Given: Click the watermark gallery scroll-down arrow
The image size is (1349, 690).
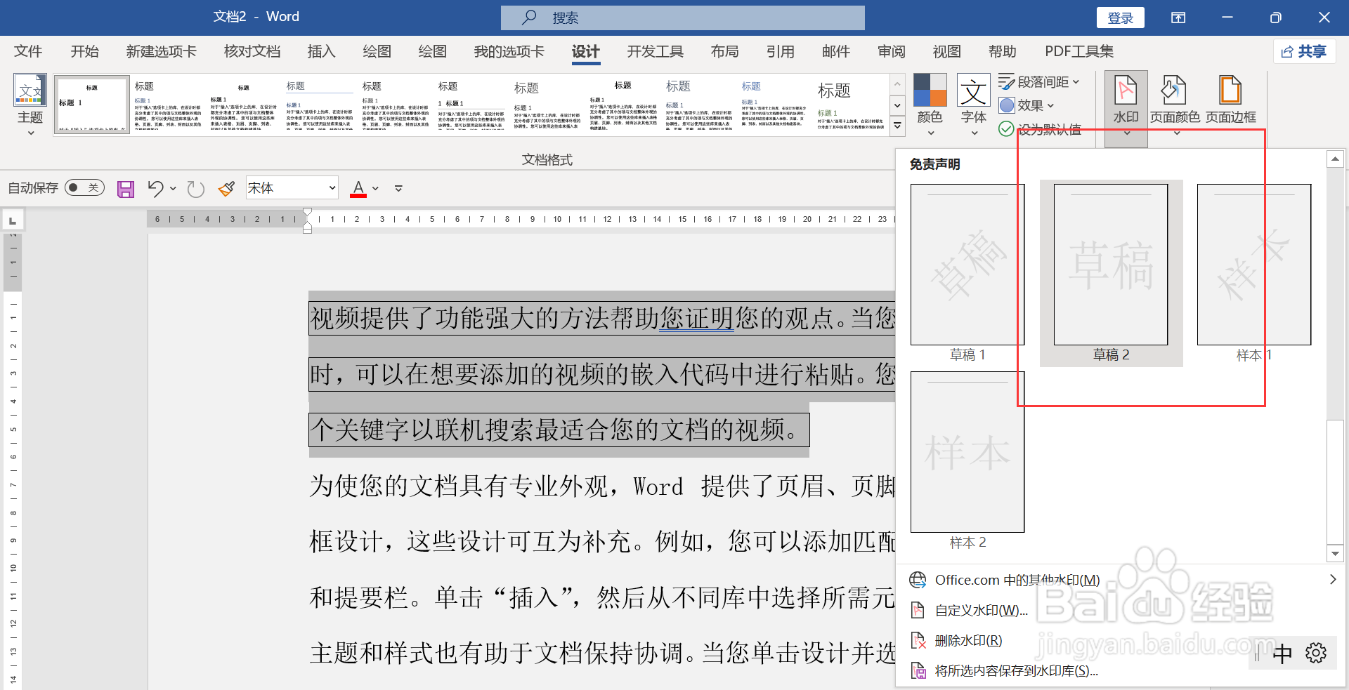Looking at the screenshot, I should click(1335, 554).
